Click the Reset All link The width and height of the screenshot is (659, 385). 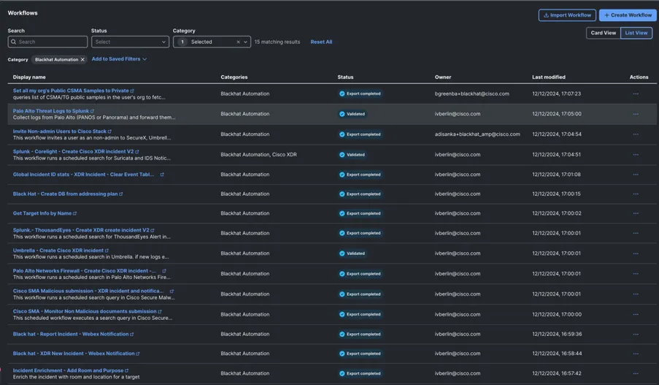click(321, 42)
